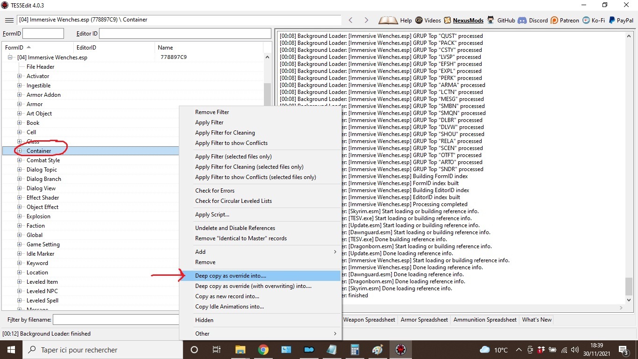Expand the Faction group
This screenshot has width=638, height=359.
(20, 226)
